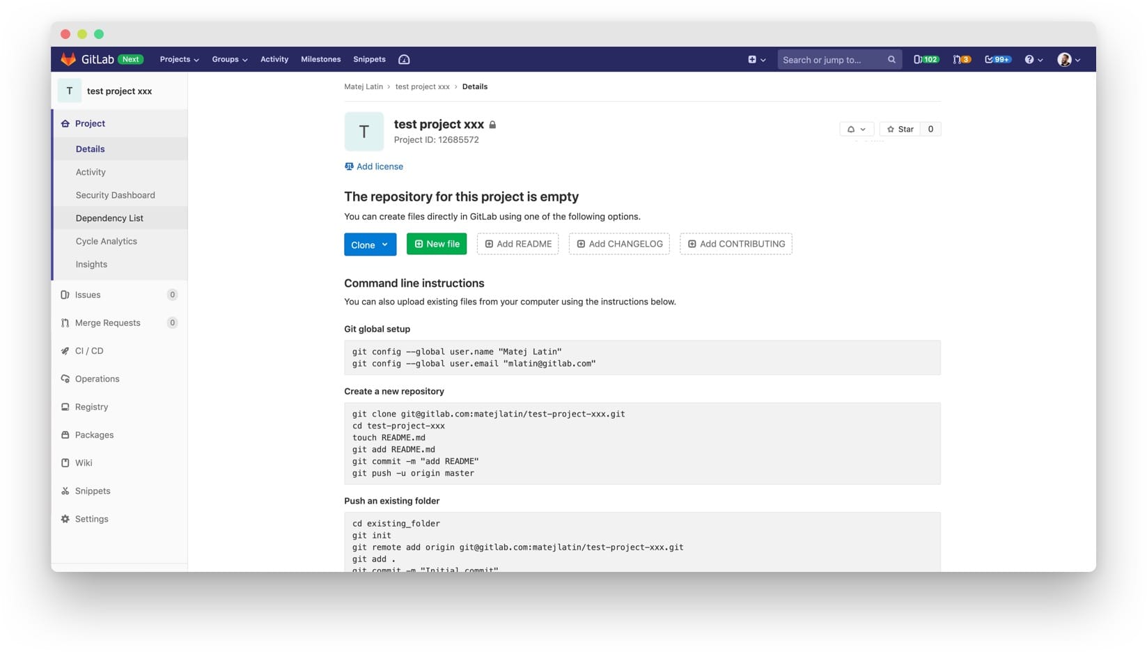Click the Snippets scissors icon
The width and height of the screenshot is (1147, 652).
65,491
